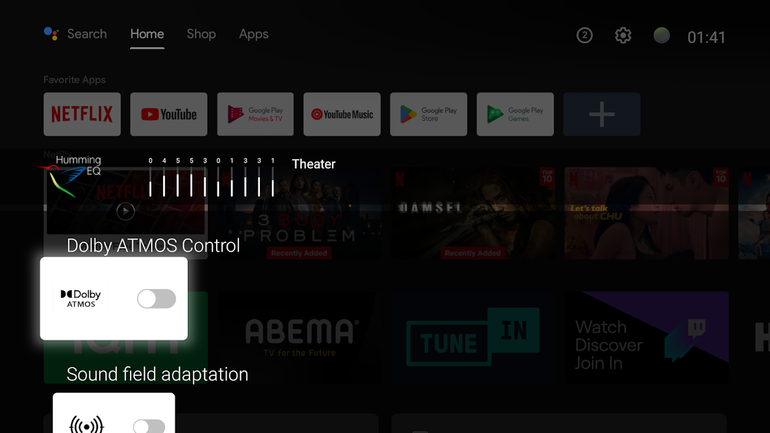
Task: Open the Let's talk about CHU thumbnail
Action: click(647, 213)
